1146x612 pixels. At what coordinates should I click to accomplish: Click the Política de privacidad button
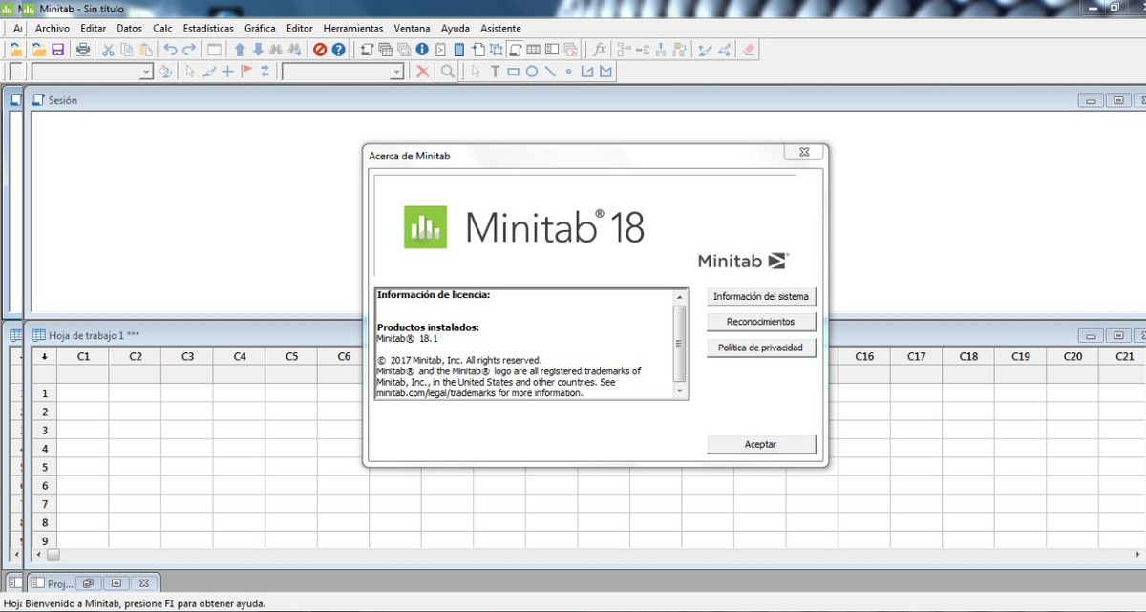pos(761,348)
